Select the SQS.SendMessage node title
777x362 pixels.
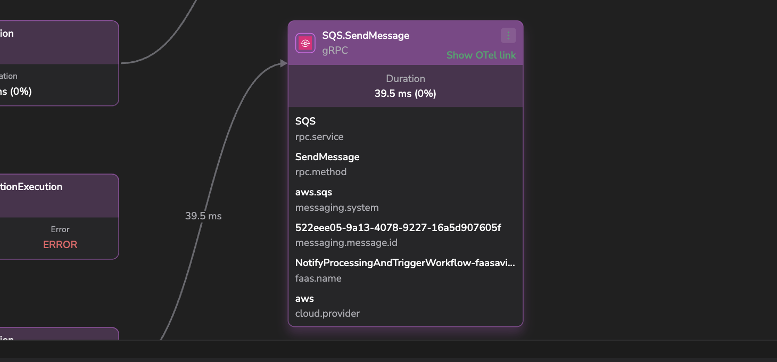coord(366,36)
